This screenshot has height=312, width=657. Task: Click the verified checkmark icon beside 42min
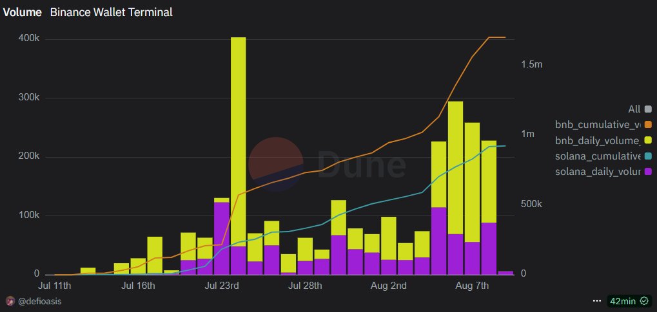coord(643,301)
